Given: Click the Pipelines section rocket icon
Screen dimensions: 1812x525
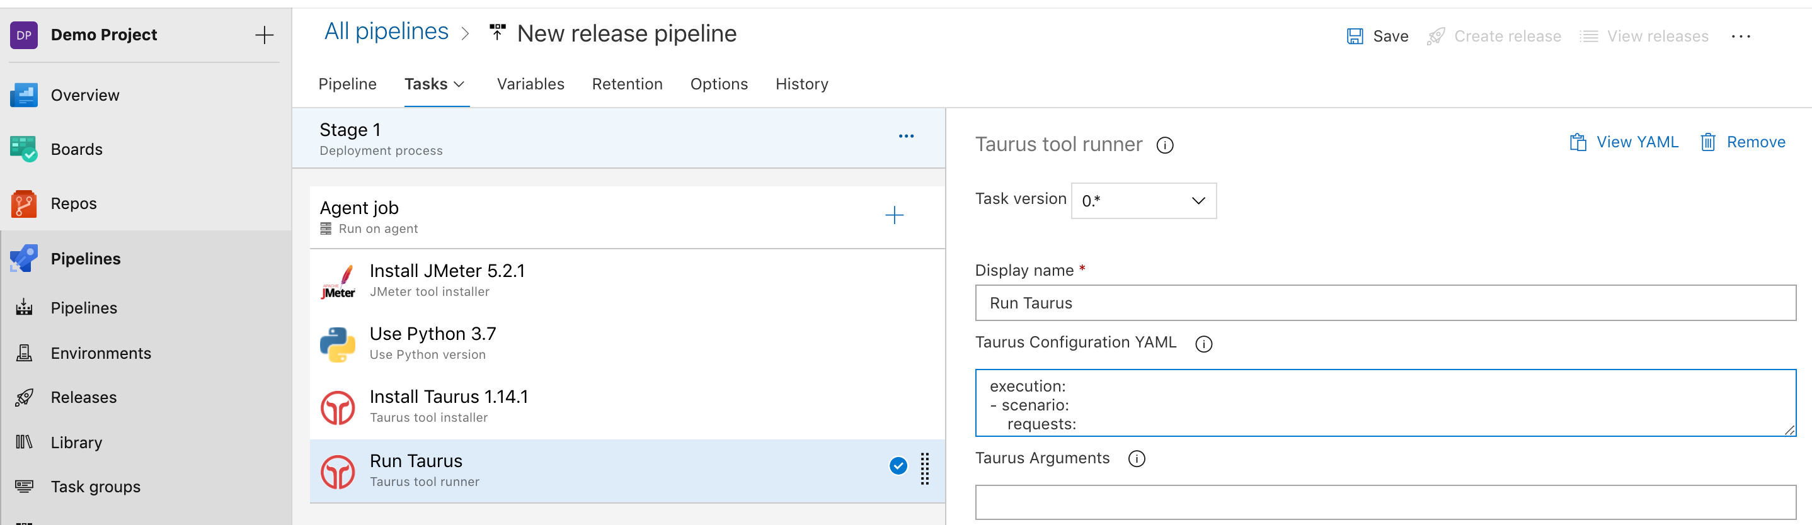Looking at the screenshot, I should tap(24, 259).
